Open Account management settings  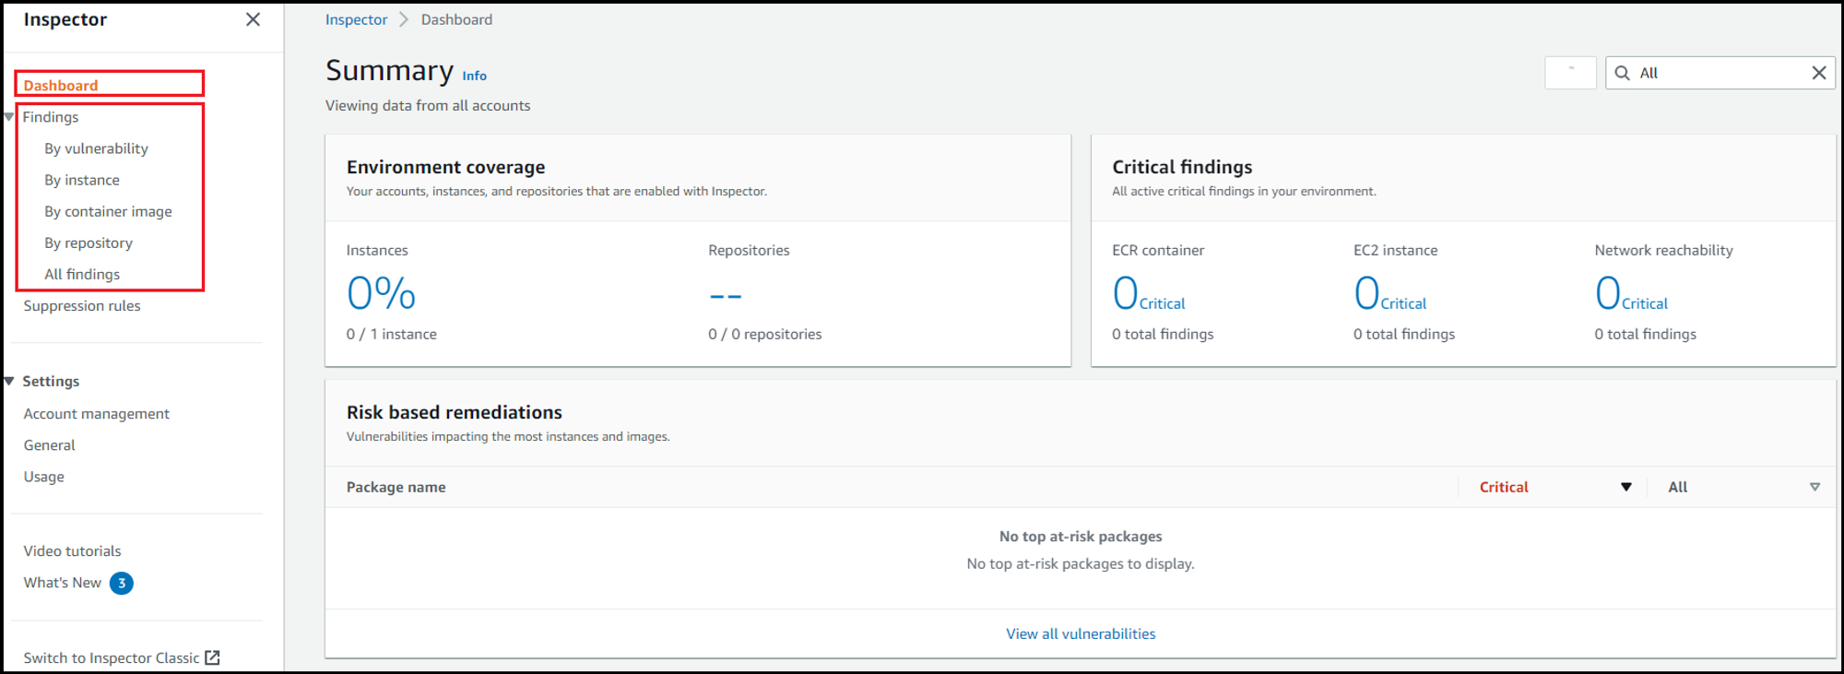(x=97, y=413)
